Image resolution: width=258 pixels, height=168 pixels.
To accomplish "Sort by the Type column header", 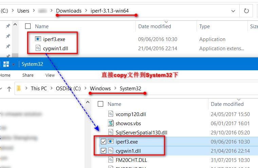I will [x=204, y=26].
